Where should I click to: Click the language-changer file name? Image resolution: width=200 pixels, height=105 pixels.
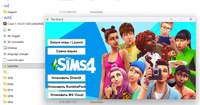tap(18, 54)
